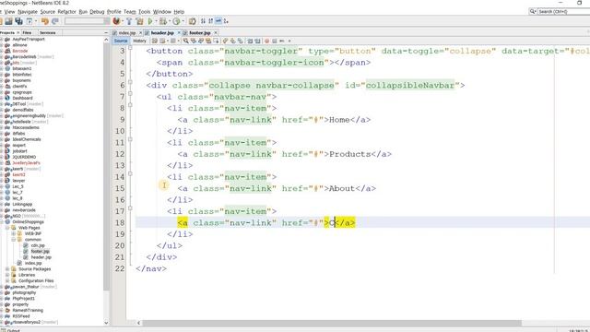This screenshot has width=590, height=332.
Task: Click the Save All toolbar icon
Action: 18,21
